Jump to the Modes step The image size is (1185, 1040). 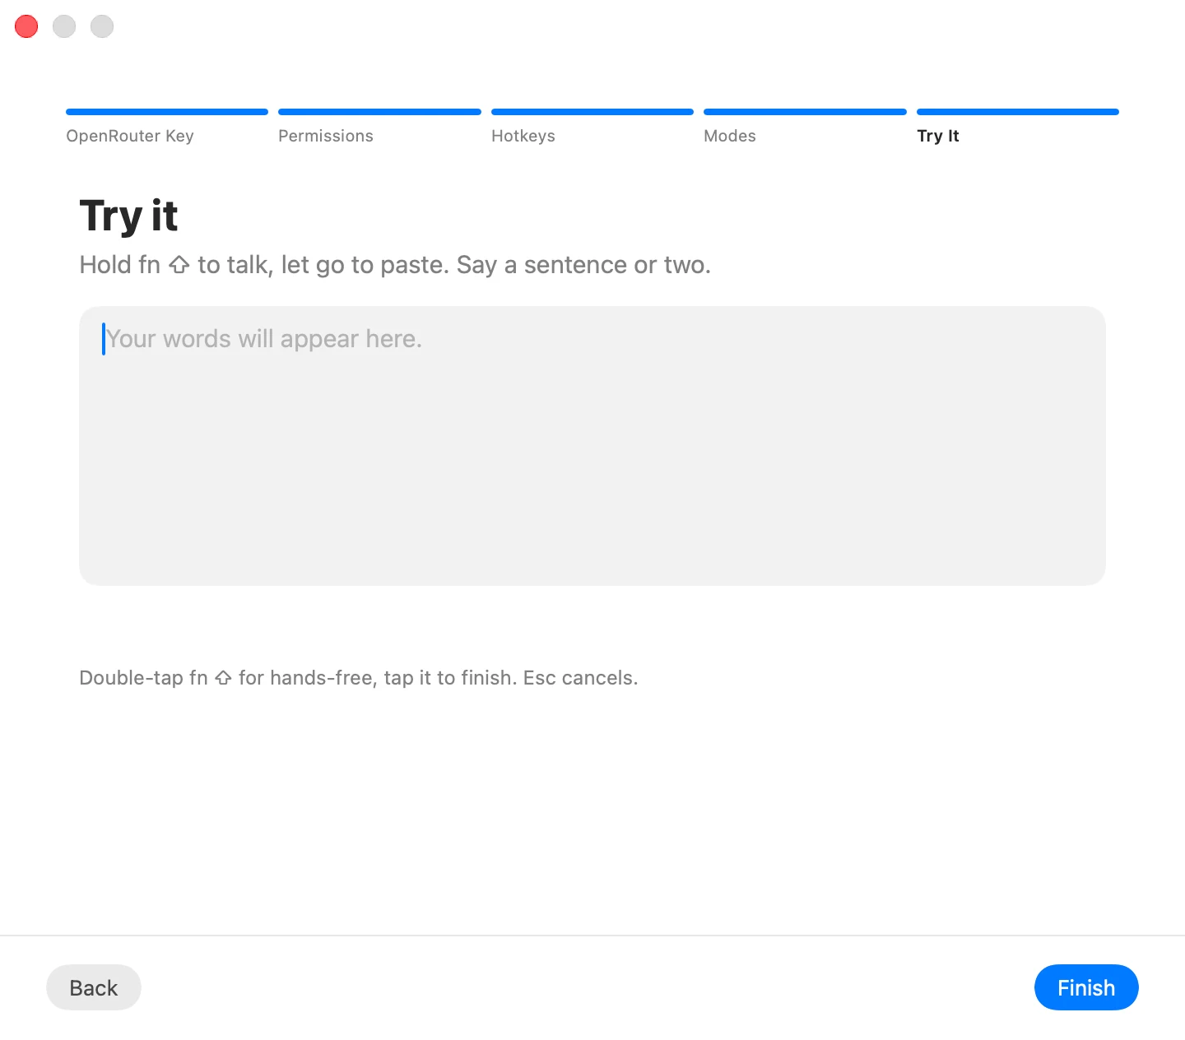click(730, 136)
